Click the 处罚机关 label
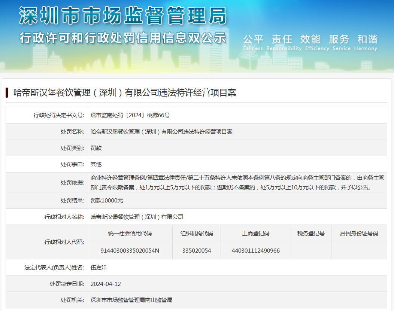 pos(72,300)
